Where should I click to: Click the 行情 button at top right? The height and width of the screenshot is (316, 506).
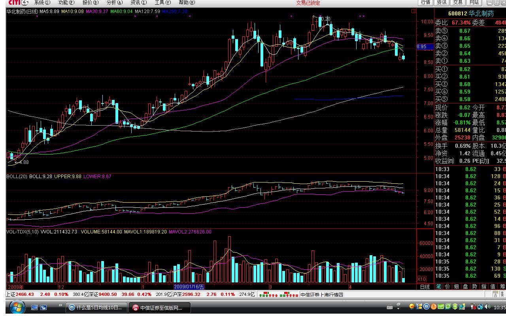point(426,2)
